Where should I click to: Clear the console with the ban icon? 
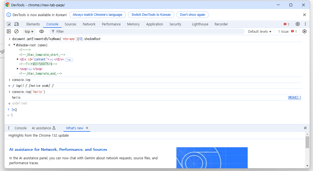pos(16,31)
